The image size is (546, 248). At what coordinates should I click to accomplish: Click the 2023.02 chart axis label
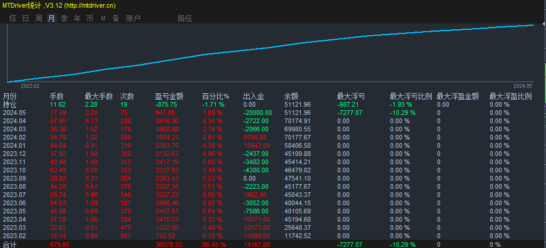click(30, 86)
